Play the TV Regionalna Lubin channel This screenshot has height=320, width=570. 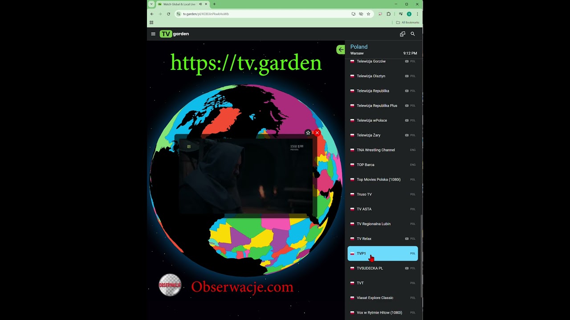click(x=383, y=224)
